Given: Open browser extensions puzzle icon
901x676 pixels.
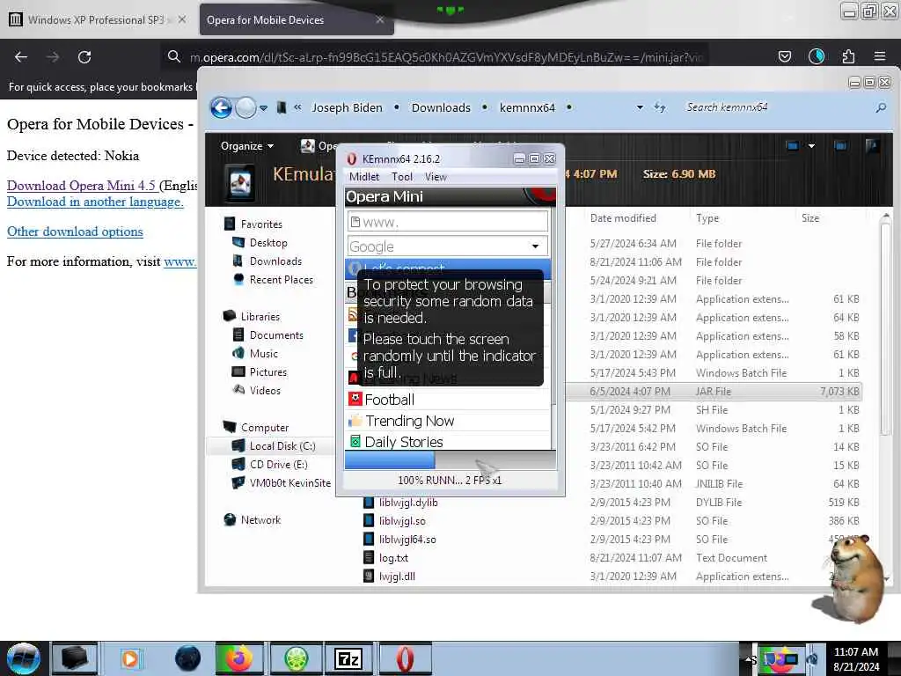Looking at the screenshot, I should coord(848,56).
